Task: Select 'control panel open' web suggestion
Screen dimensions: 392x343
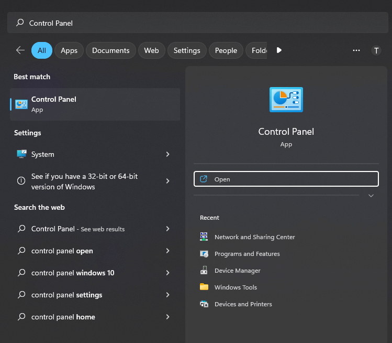Action: click(x=95, y=251)
